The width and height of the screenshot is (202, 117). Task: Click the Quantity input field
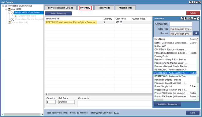pos(51,102)
